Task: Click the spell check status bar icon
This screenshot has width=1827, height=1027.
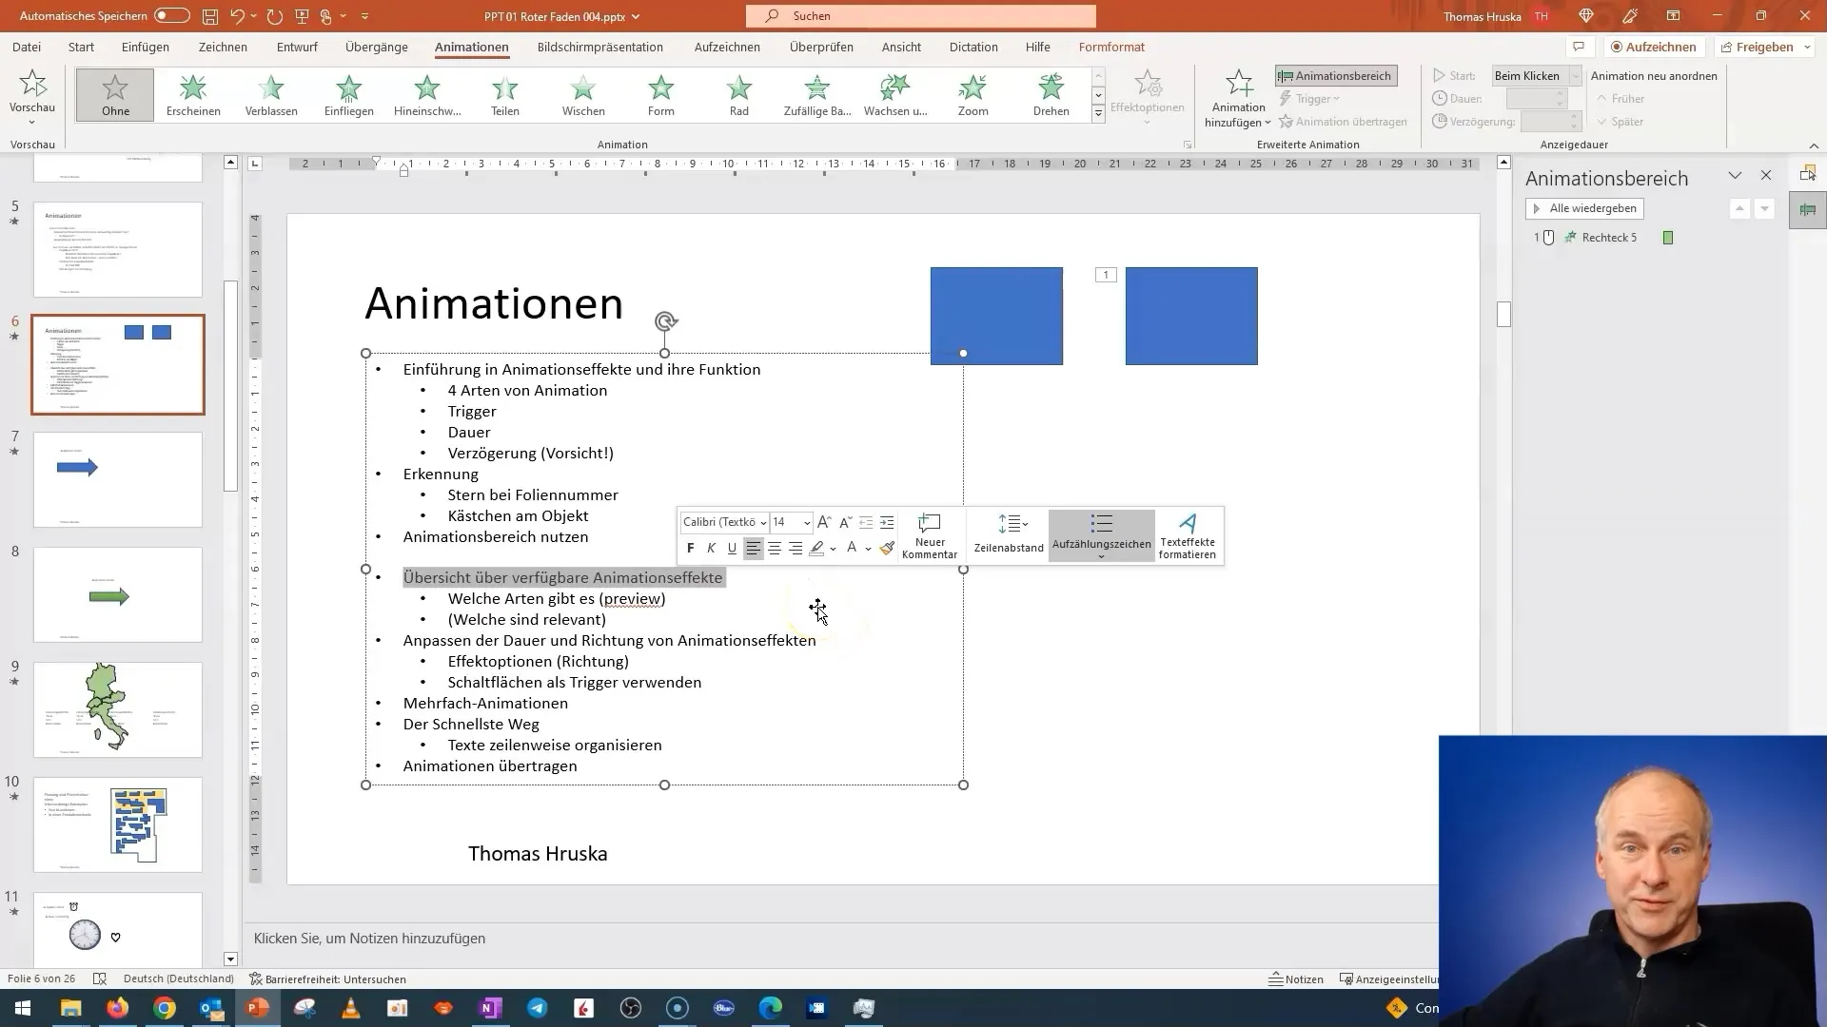Action: 99,979
